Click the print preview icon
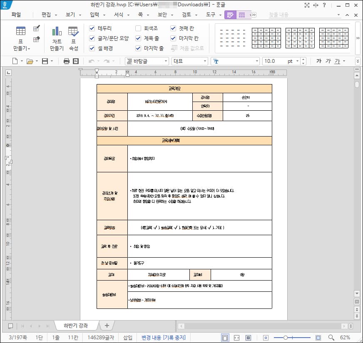The height and width of the screenshot is (343, 363). tap(76, 61)
